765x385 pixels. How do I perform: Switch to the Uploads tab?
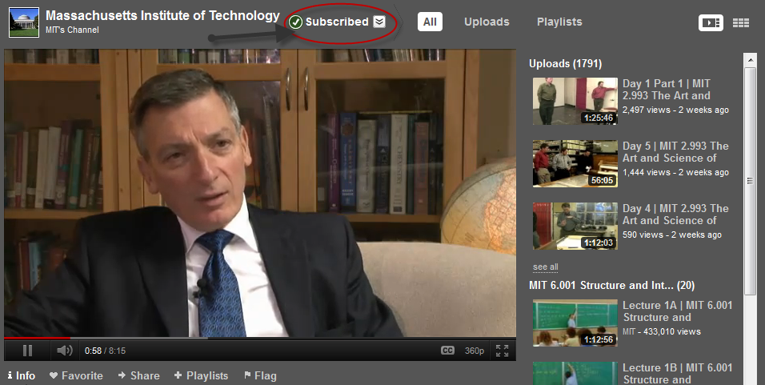(487, 22)
